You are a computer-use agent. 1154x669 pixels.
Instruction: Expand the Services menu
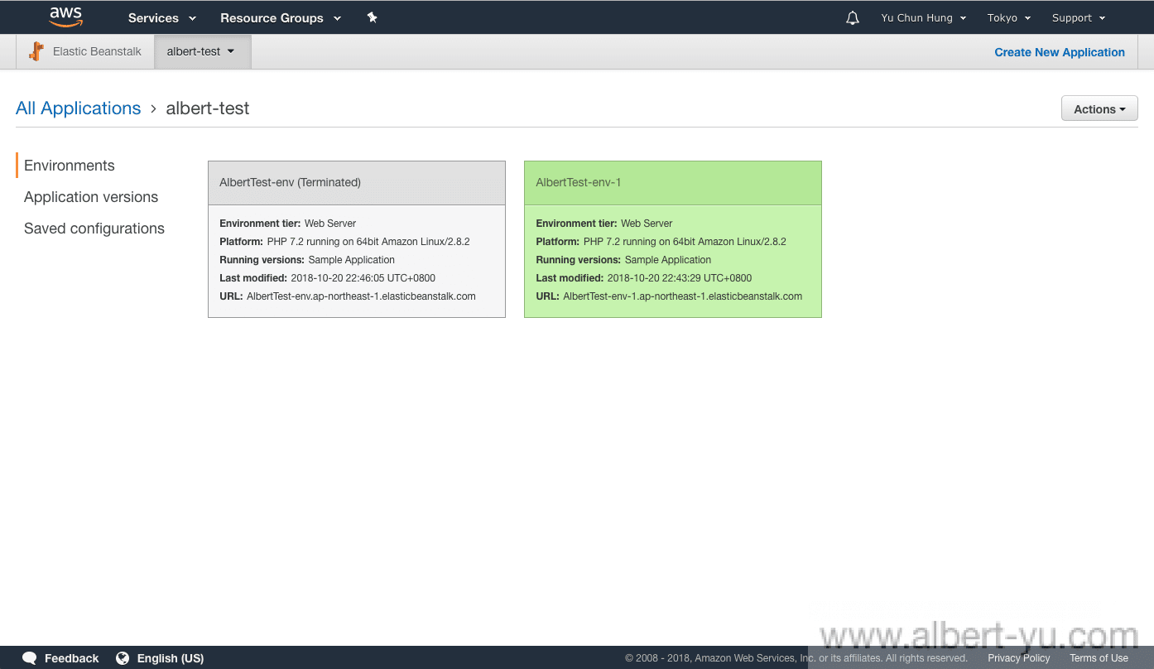162,17
